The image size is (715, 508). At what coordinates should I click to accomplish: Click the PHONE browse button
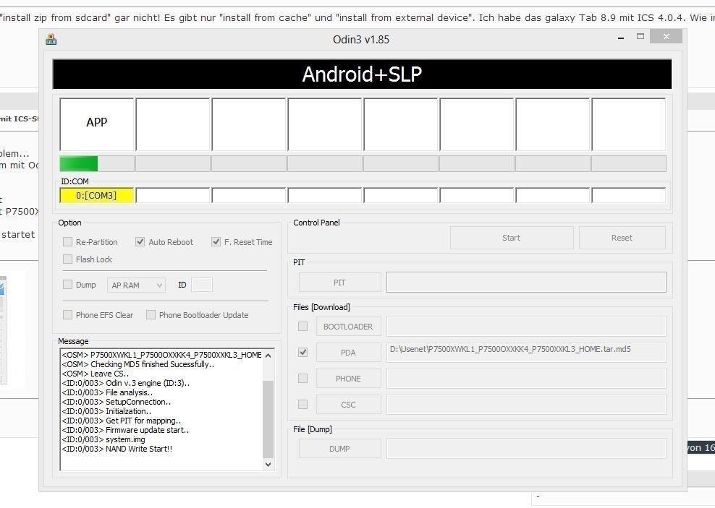point(348,378)
